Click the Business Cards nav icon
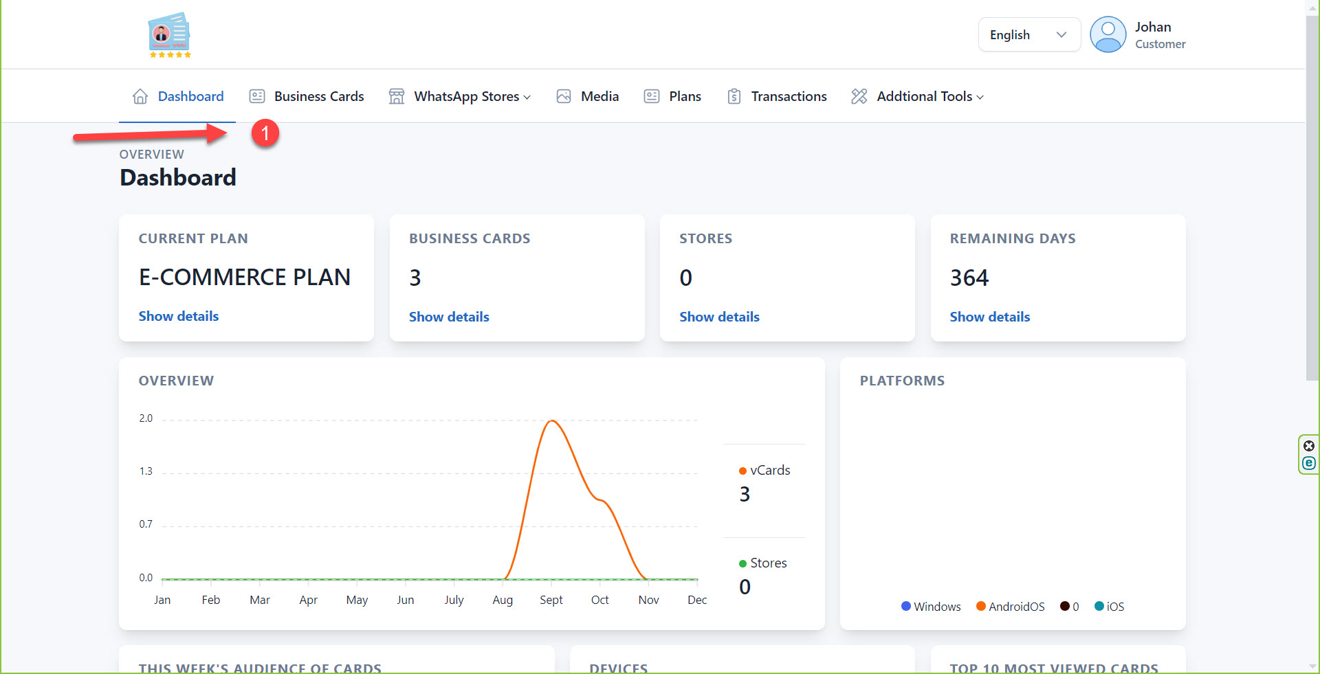Screen dimensions: 1320x674 coord(257,97)
